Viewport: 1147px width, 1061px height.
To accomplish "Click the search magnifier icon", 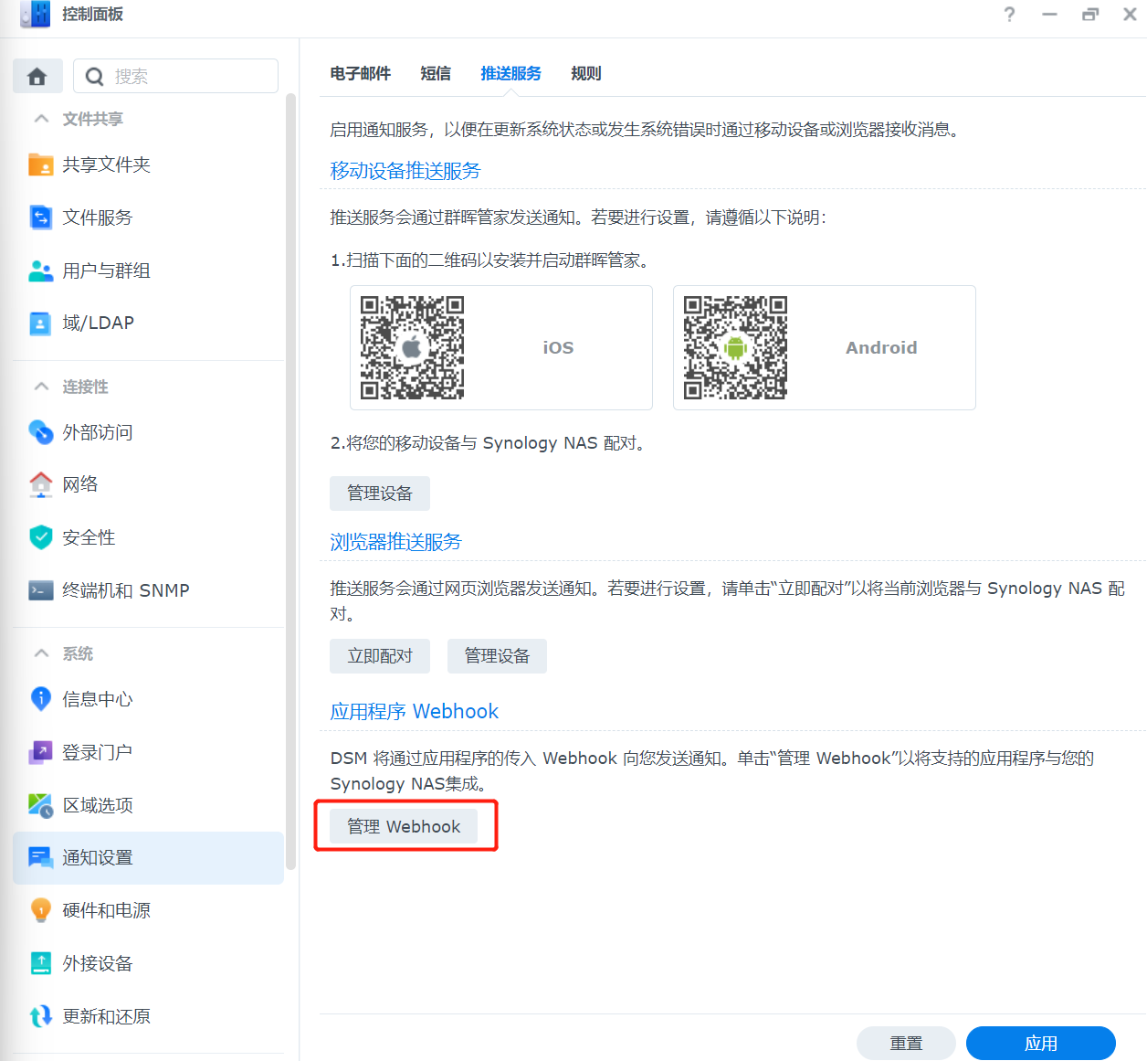I will click(94, 77).
